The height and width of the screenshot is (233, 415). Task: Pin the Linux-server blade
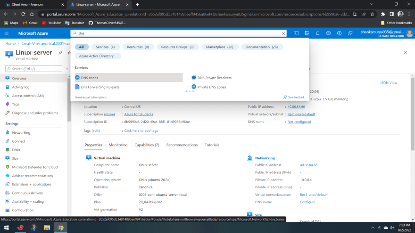tap(61, 53)
